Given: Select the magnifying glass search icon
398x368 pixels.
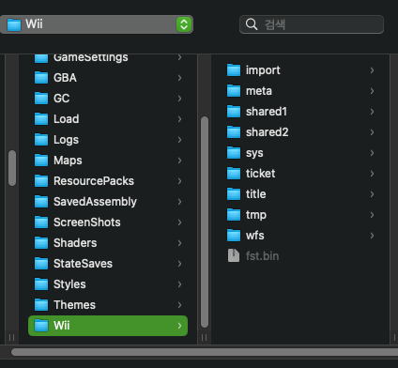Looking at the screenshot, I should click(x=252, y=24).
